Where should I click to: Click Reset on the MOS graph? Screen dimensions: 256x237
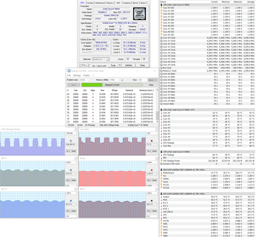point(155,211)
